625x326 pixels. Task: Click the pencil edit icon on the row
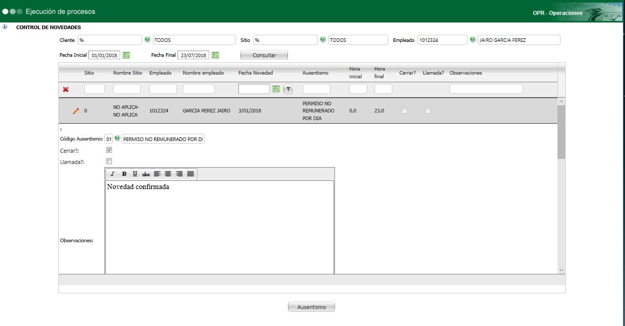(x=76, y=111)
